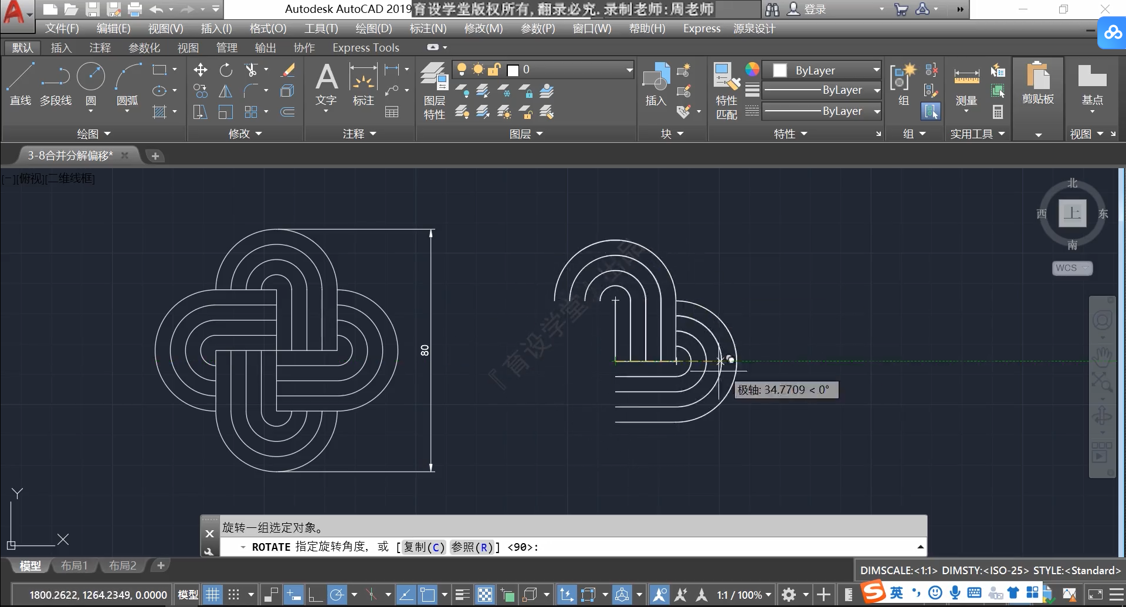1126x607 pixels.
Task: Click the white layer color swatch
Action: [513, 70]
